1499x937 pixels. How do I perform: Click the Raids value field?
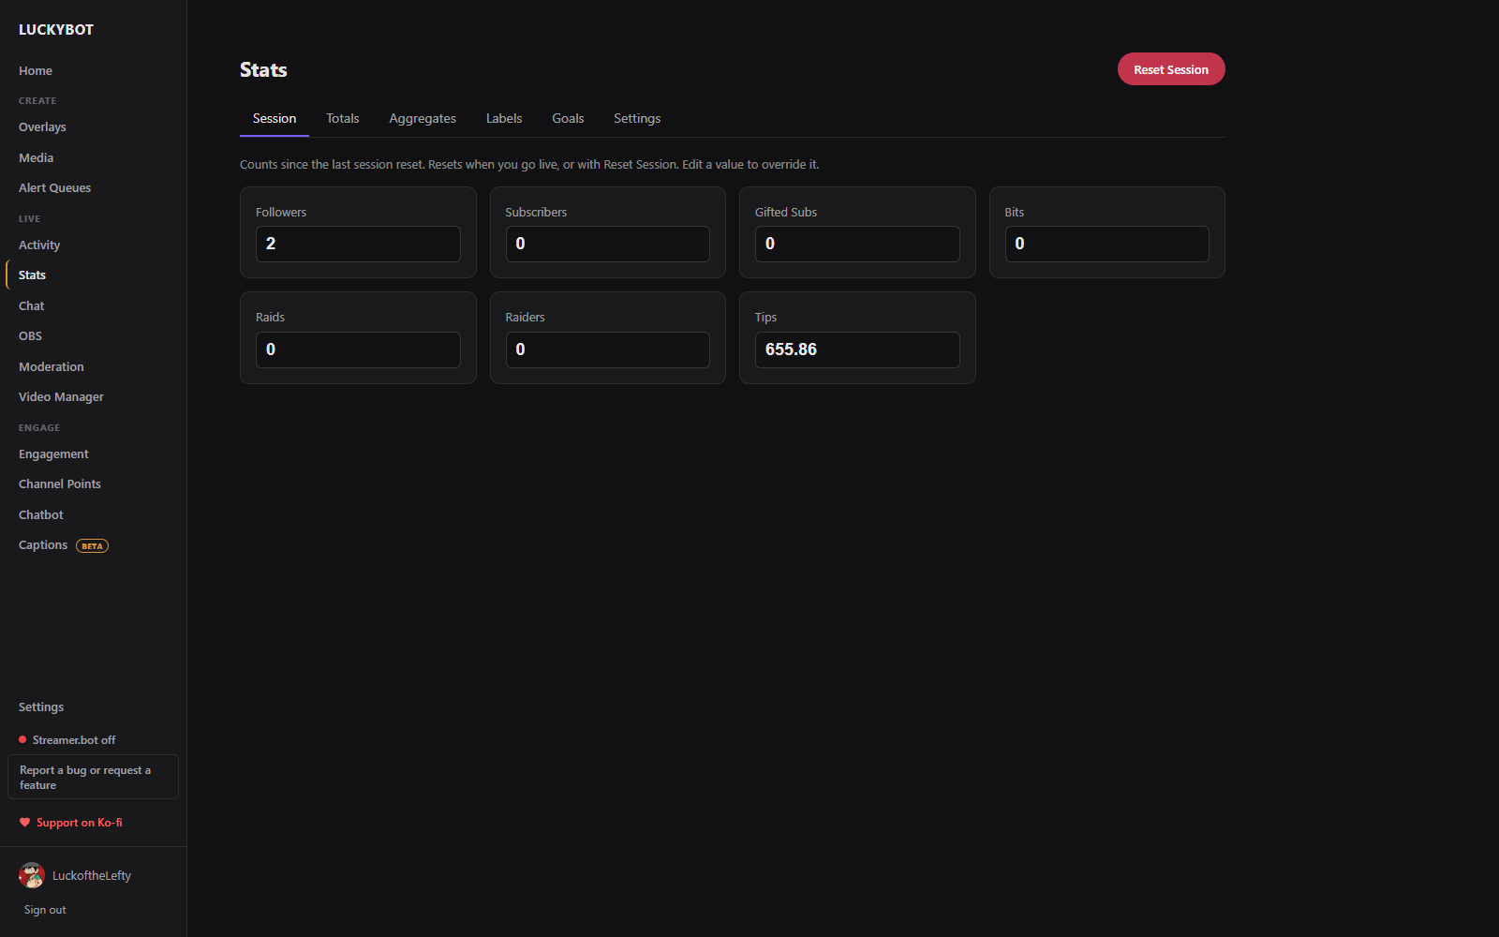click(358, 350)
